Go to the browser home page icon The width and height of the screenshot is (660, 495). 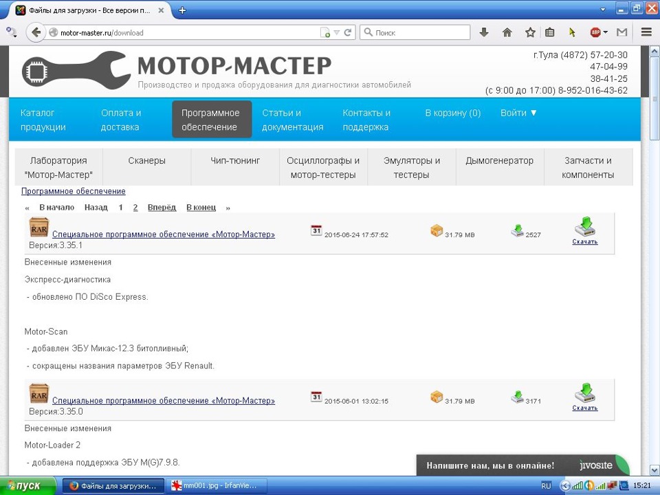click(x=507, y=32)
